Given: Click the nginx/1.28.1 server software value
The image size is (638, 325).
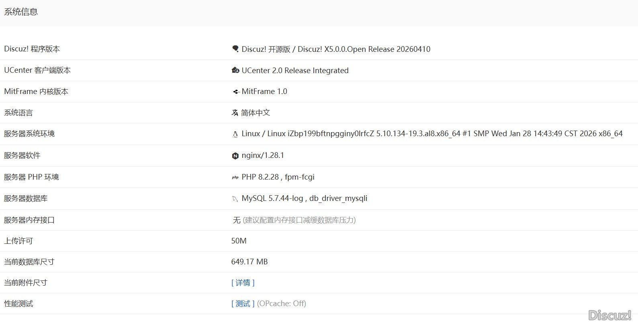Looking at the screenshot, I should [x=263, y=155].
